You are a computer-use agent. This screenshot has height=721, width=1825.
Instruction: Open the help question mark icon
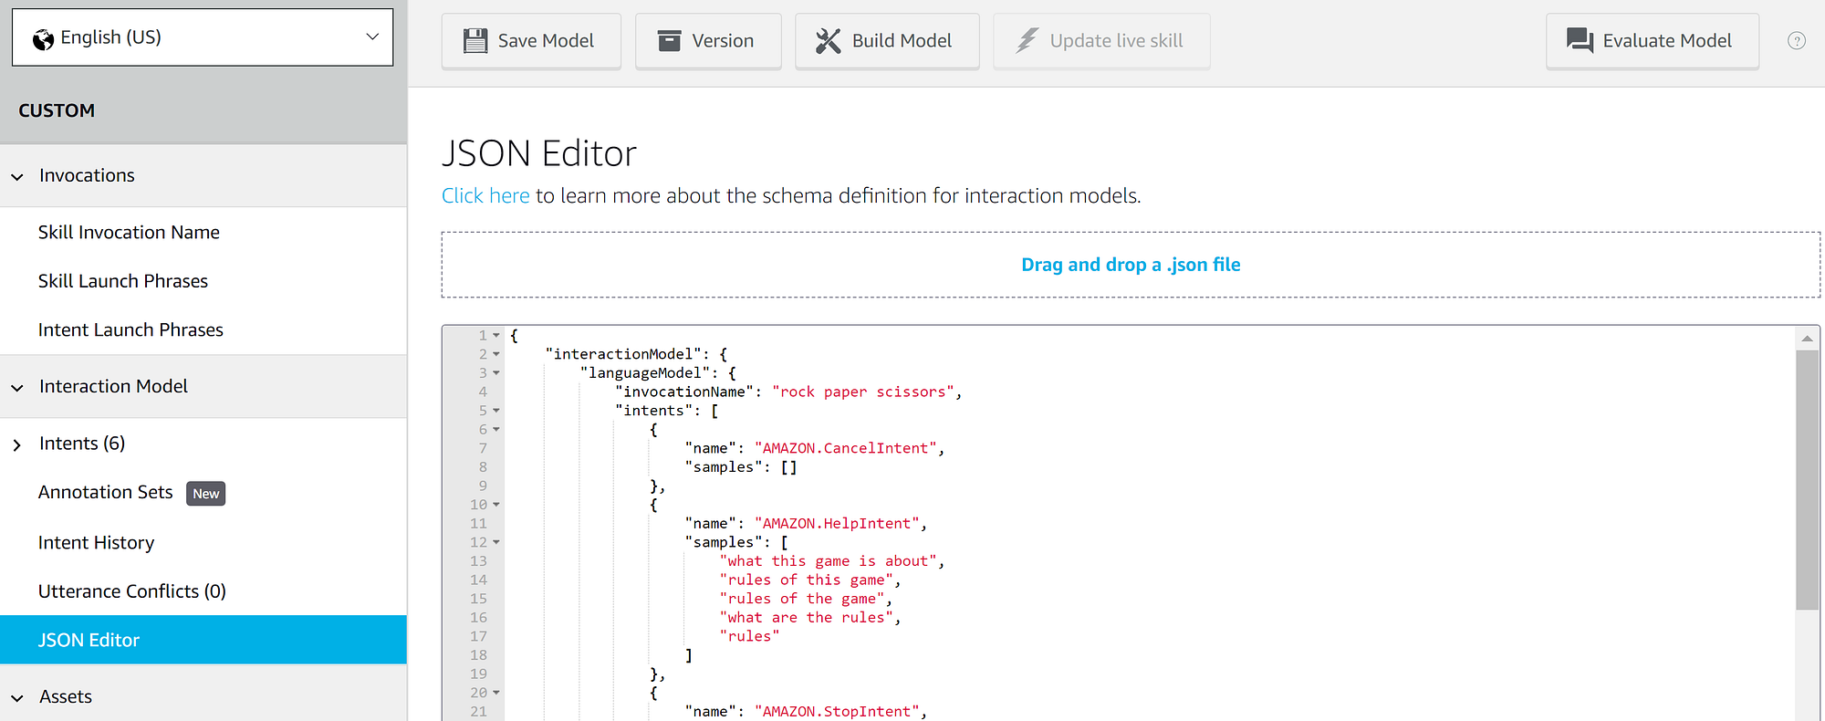[x=1797, y=41]
